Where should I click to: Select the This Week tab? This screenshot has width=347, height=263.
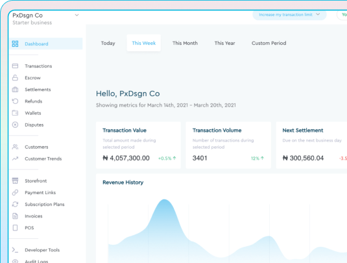[143, 43]
